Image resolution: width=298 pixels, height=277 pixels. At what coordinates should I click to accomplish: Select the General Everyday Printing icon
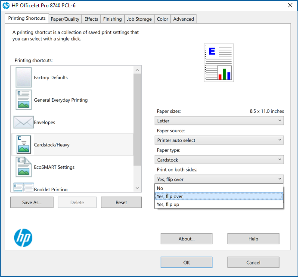point(24,100)
